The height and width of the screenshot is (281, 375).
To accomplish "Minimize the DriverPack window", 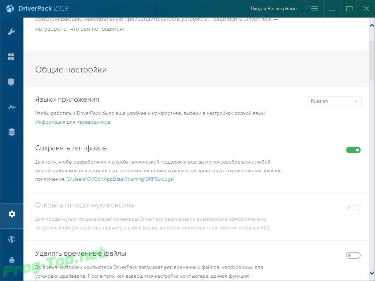I will point(332,9).
